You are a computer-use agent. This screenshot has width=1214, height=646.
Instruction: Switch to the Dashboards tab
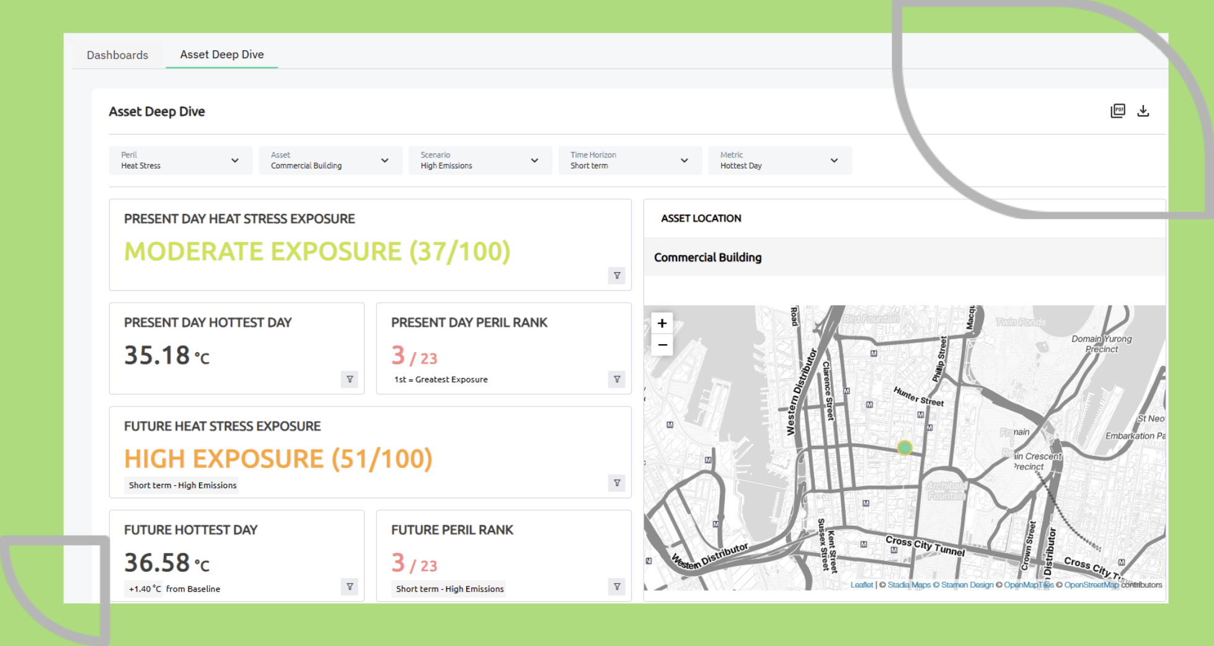tap(117, 55)
